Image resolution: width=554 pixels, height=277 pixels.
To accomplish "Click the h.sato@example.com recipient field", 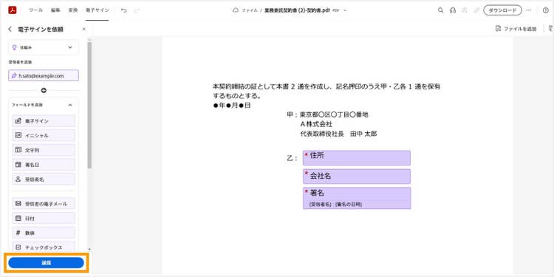I will [44, 75].
